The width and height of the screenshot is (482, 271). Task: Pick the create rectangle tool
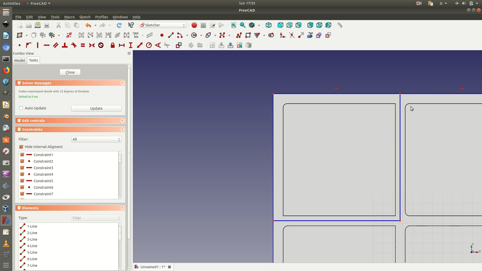248,35
